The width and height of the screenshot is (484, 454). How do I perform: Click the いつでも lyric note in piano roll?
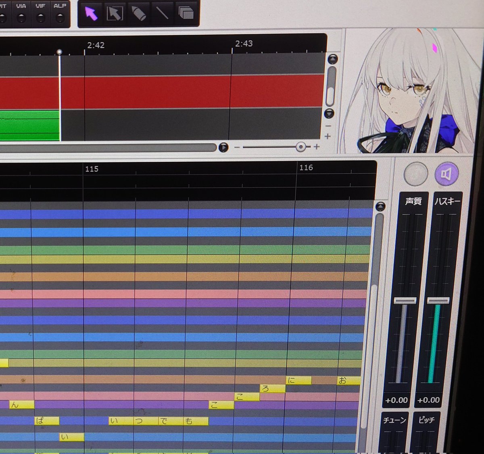tap(157, 421)
